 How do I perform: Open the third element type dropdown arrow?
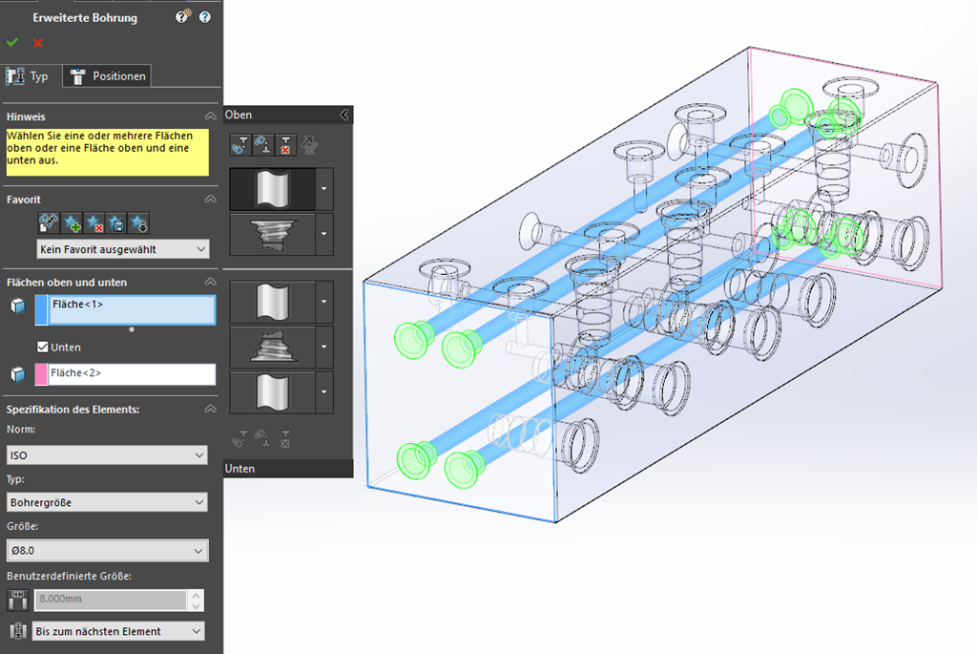click(324, 302)
